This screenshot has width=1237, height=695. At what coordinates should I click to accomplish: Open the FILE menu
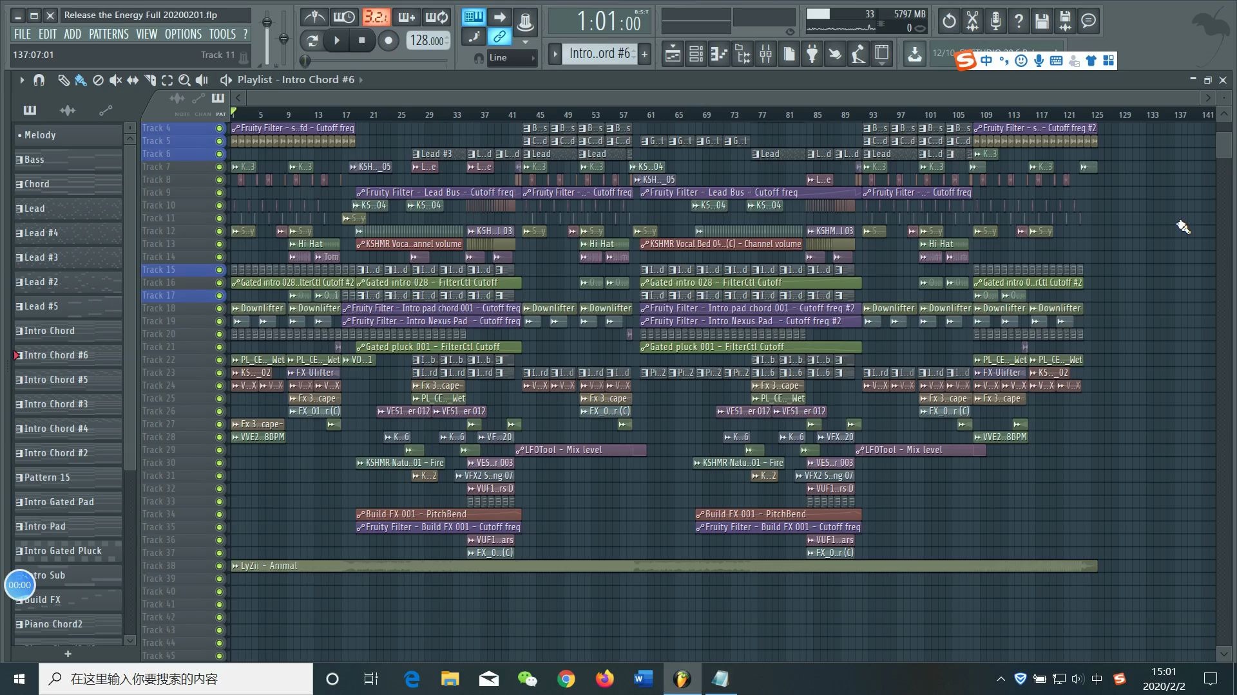22,34
